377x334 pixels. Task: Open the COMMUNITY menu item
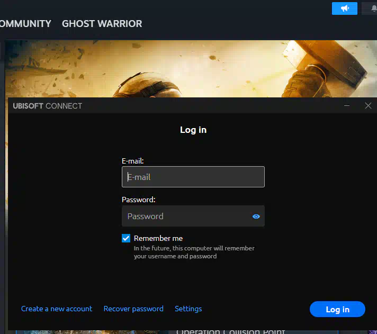pos(25,24)
